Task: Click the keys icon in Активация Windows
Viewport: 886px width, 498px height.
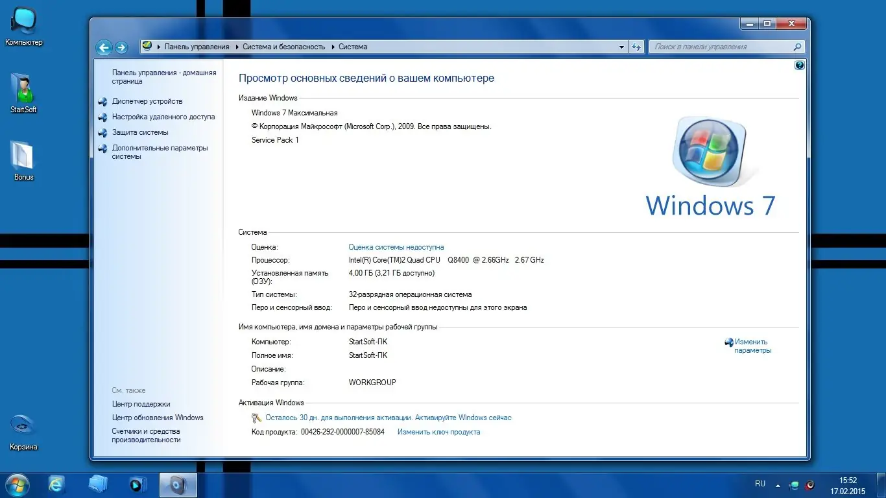Action: point(256,418)
